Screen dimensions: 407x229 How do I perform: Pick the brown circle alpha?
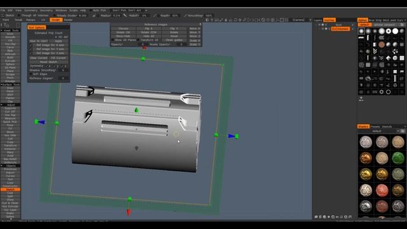coord(382,45)
